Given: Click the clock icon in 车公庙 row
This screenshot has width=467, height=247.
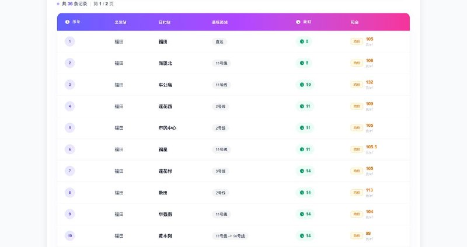Looking at the screenshot, I should pos(302,85).
